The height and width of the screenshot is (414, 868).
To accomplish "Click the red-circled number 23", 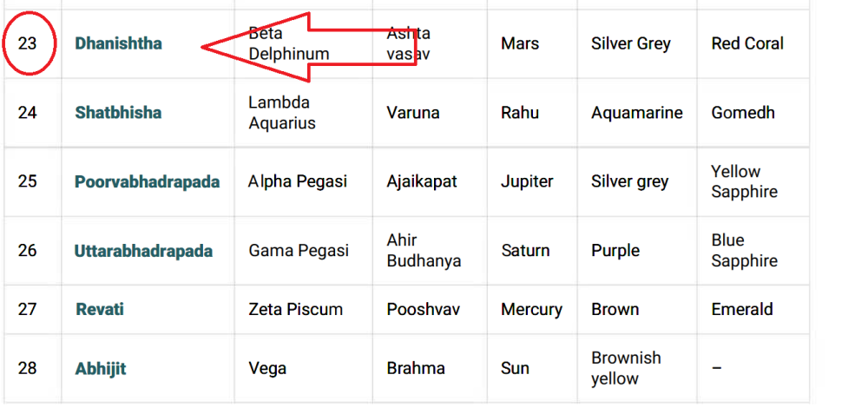I will tap(28, 43).
